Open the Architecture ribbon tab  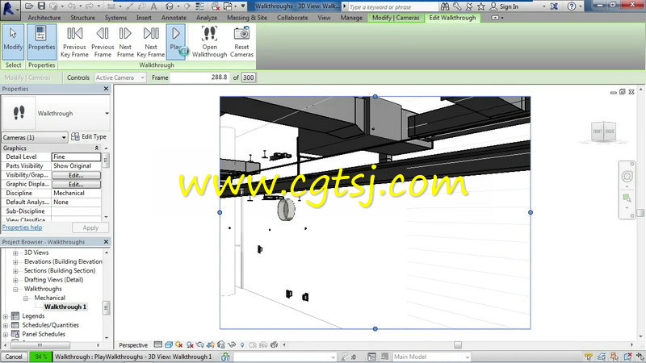tap(44, 18)
